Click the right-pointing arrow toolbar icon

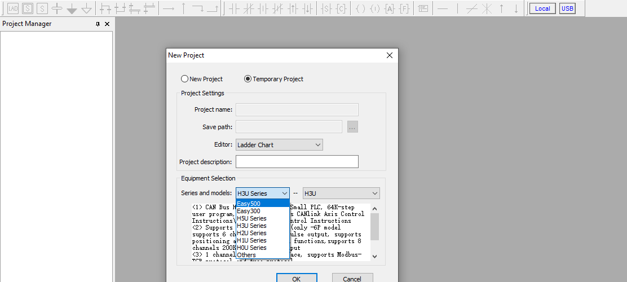coord(169,8)
